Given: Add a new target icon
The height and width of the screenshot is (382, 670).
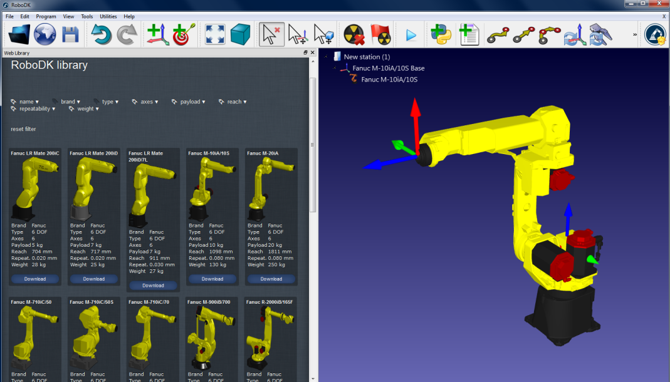Looking at the screenshot, I should click(184, 34).
